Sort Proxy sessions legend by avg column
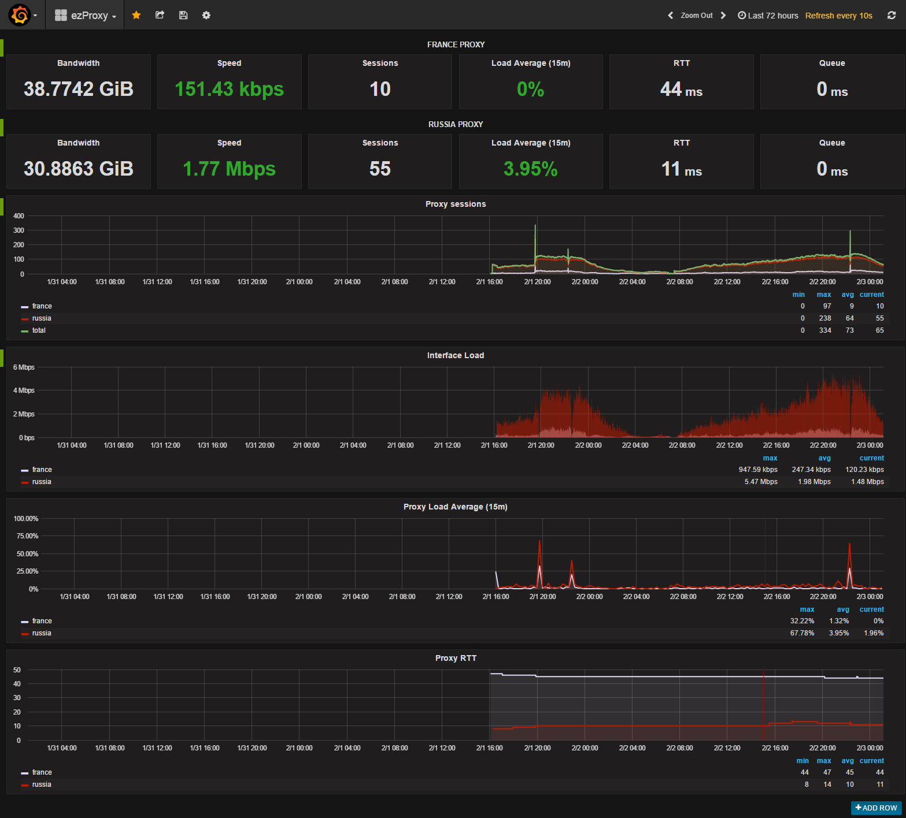The width and height of the screenshot is (906, 818). (x=848, y=295)
